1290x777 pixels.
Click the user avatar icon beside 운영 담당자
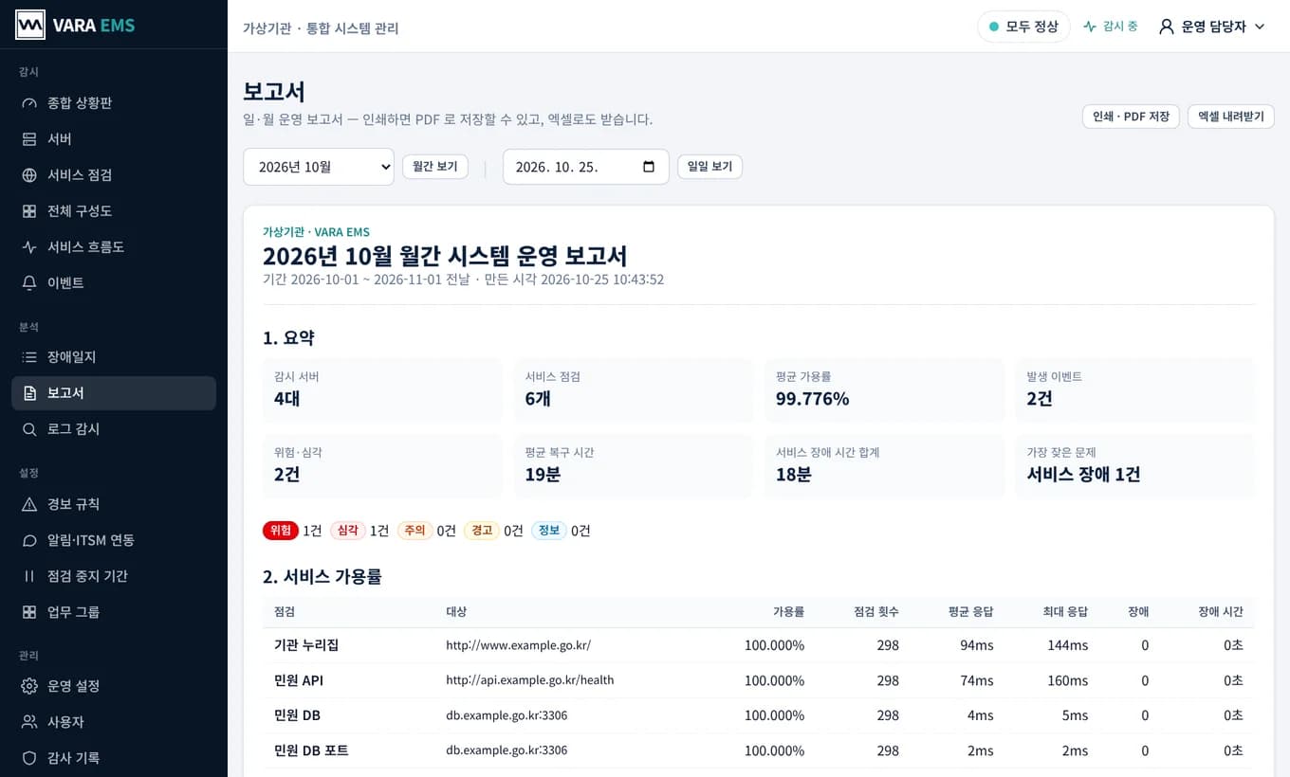(1167, 27)
